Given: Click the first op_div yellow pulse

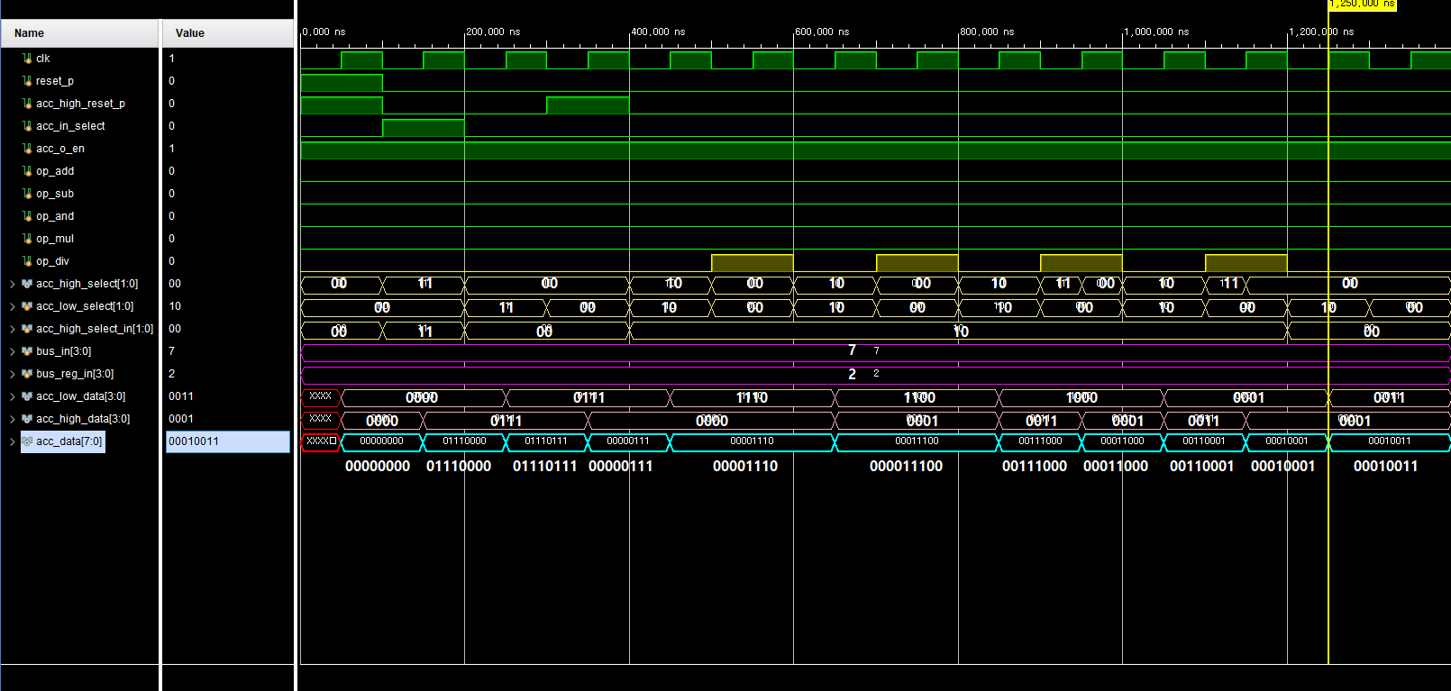Looking at the screenshot, I should 752,262.
